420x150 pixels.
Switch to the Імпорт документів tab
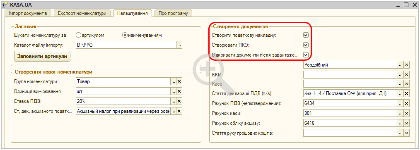pos(28,13)
